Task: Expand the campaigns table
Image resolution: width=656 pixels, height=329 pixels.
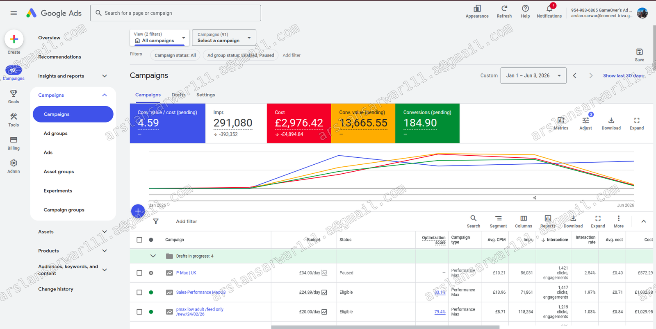Action: tap(598, 221)
